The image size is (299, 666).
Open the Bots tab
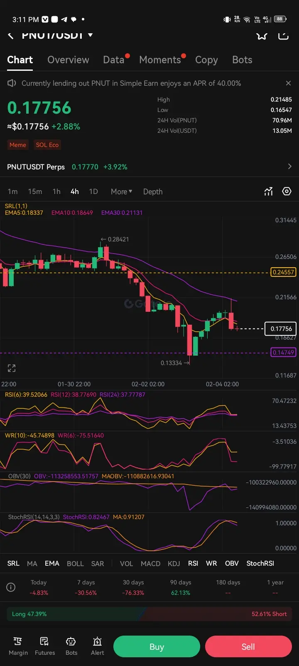click(242, 60)
